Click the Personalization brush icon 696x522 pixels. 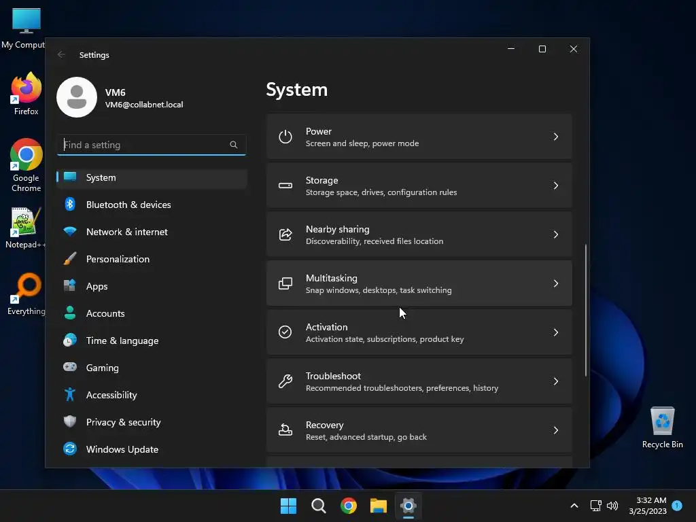click(x=70, y=258)
